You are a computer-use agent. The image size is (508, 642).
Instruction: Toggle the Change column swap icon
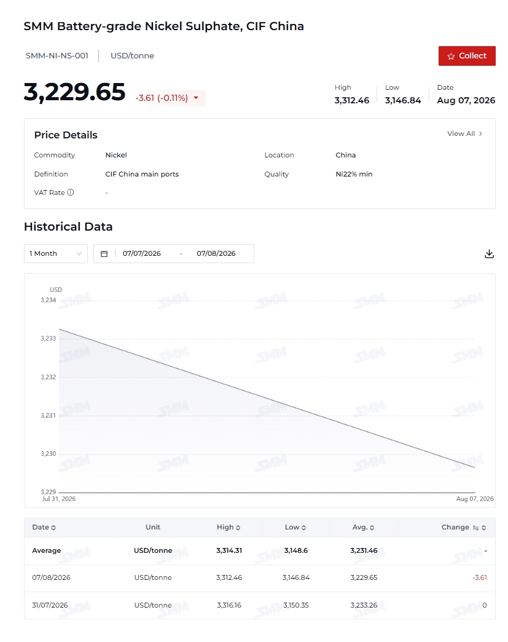pos(475,528)
